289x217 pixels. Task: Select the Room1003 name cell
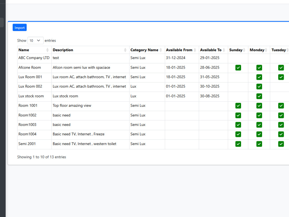coord(34,125)
